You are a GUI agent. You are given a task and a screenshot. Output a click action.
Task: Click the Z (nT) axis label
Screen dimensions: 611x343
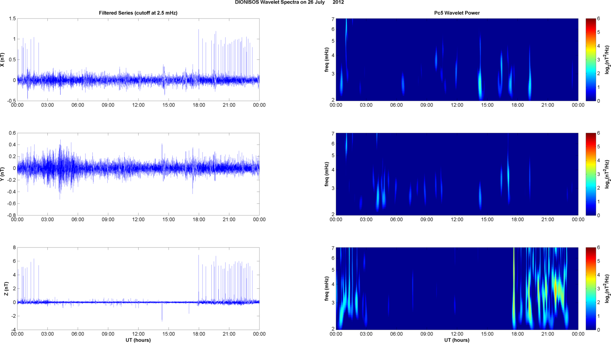point(6,288)
